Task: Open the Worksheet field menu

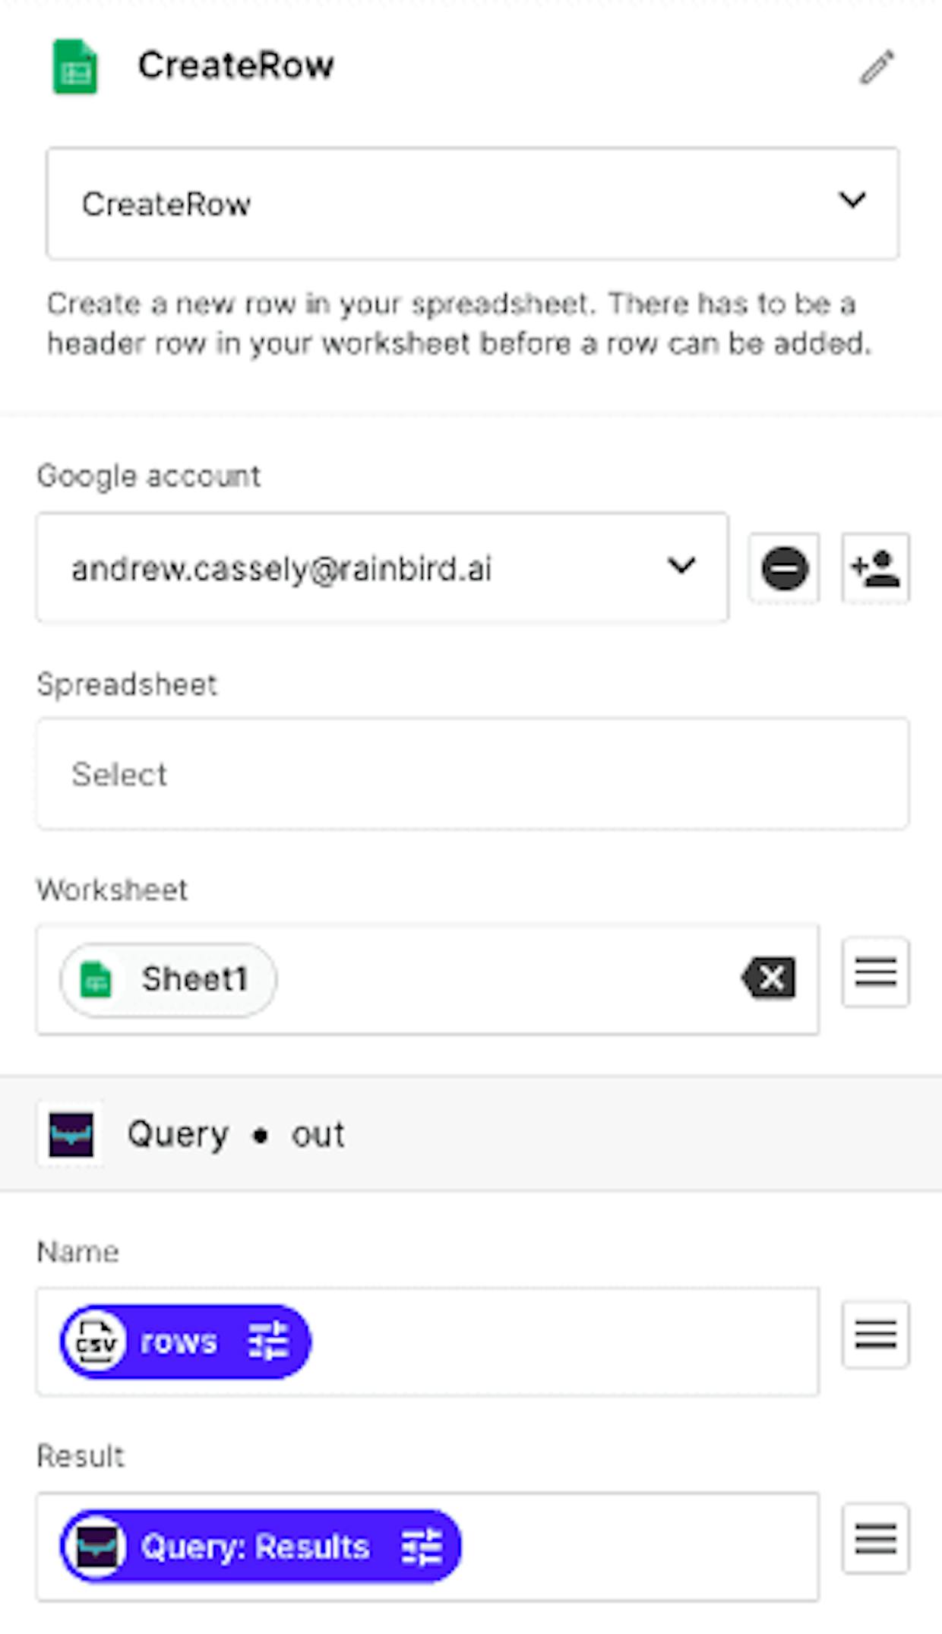Action: pyautogui.click(x=876, y=972)
